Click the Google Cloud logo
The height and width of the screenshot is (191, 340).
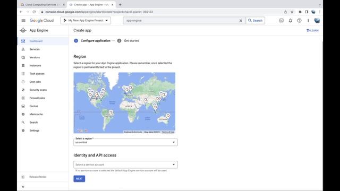tap(41, 20)
